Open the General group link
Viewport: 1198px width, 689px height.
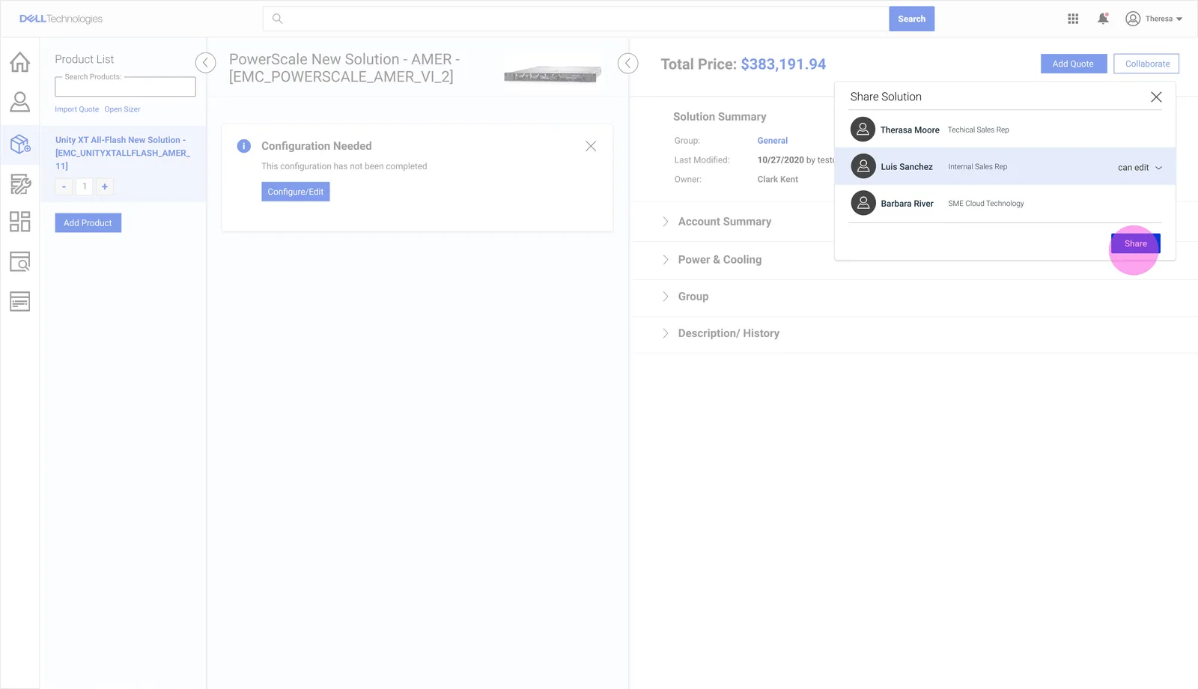point(772,141)
